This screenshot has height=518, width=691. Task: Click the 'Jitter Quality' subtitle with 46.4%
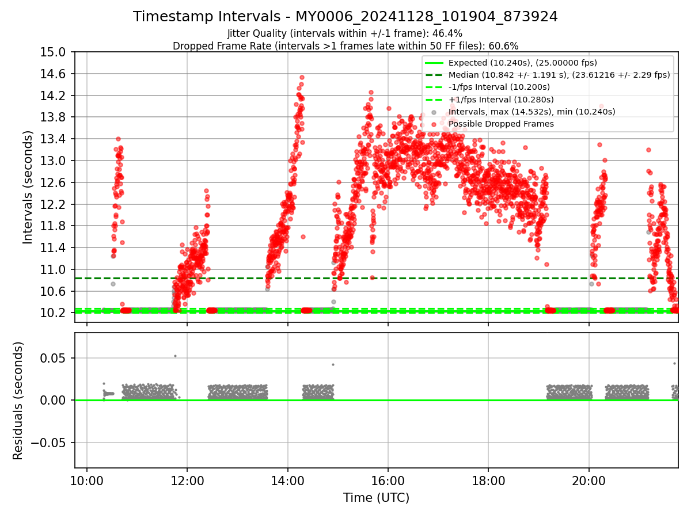345,33
